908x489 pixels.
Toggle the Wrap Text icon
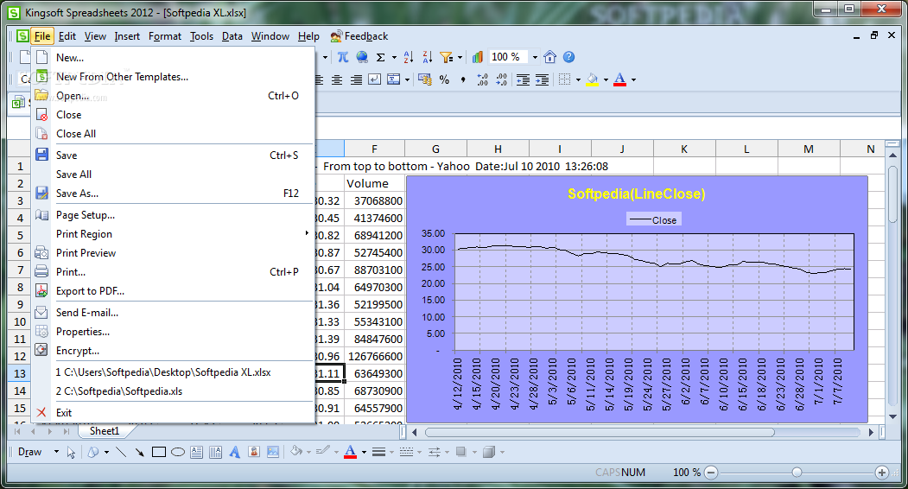tap(375, 79)
